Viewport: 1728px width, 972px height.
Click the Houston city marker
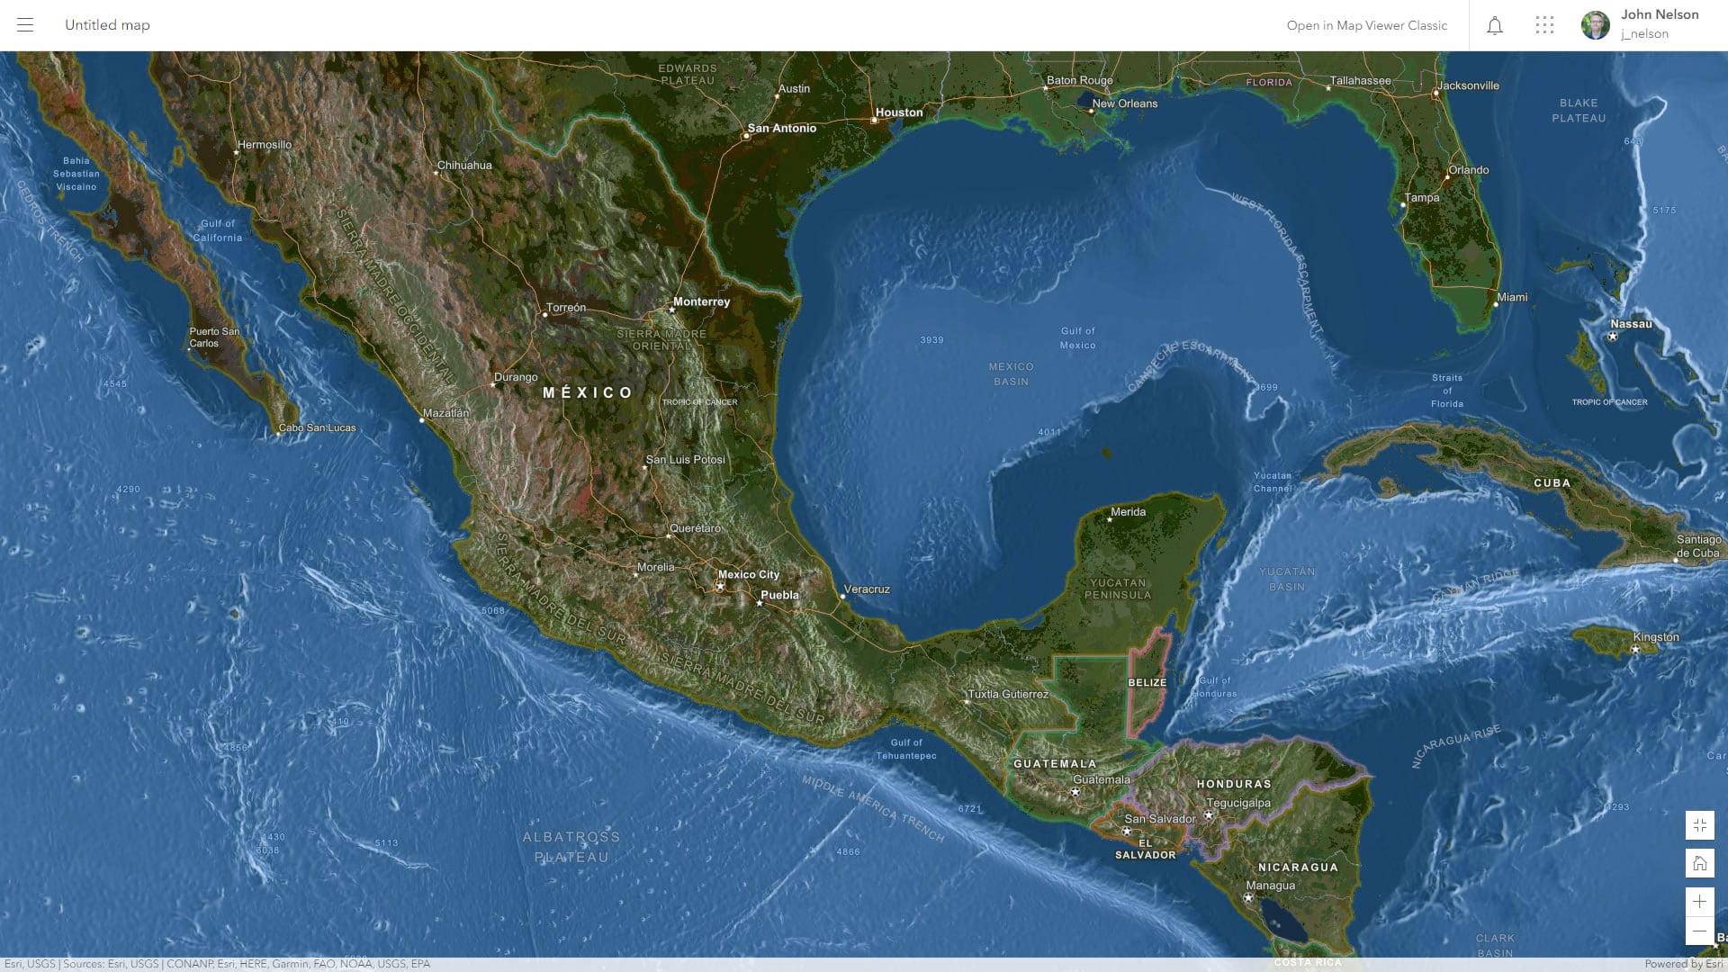coord(874,120)
